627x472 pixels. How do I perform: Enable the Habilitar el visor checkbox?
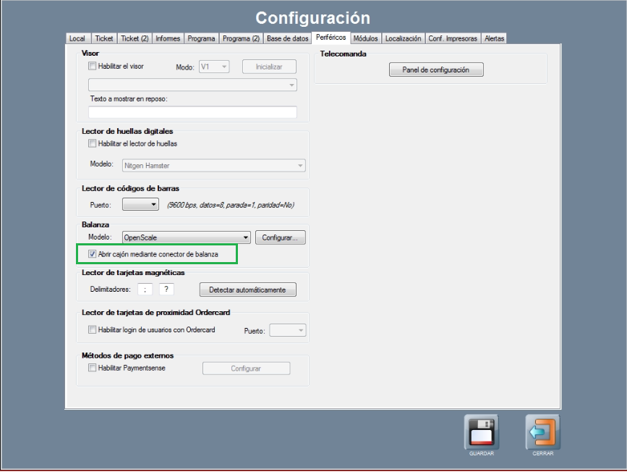tap(93, 66)
